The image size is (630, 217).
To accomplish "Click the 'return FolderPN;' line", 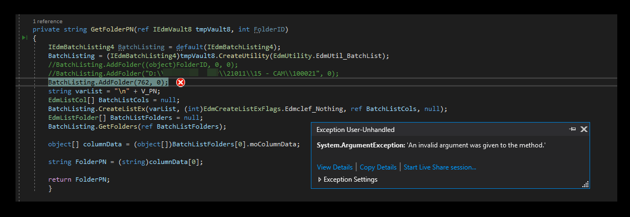I will pyautogui.click(x=79, y=179).
